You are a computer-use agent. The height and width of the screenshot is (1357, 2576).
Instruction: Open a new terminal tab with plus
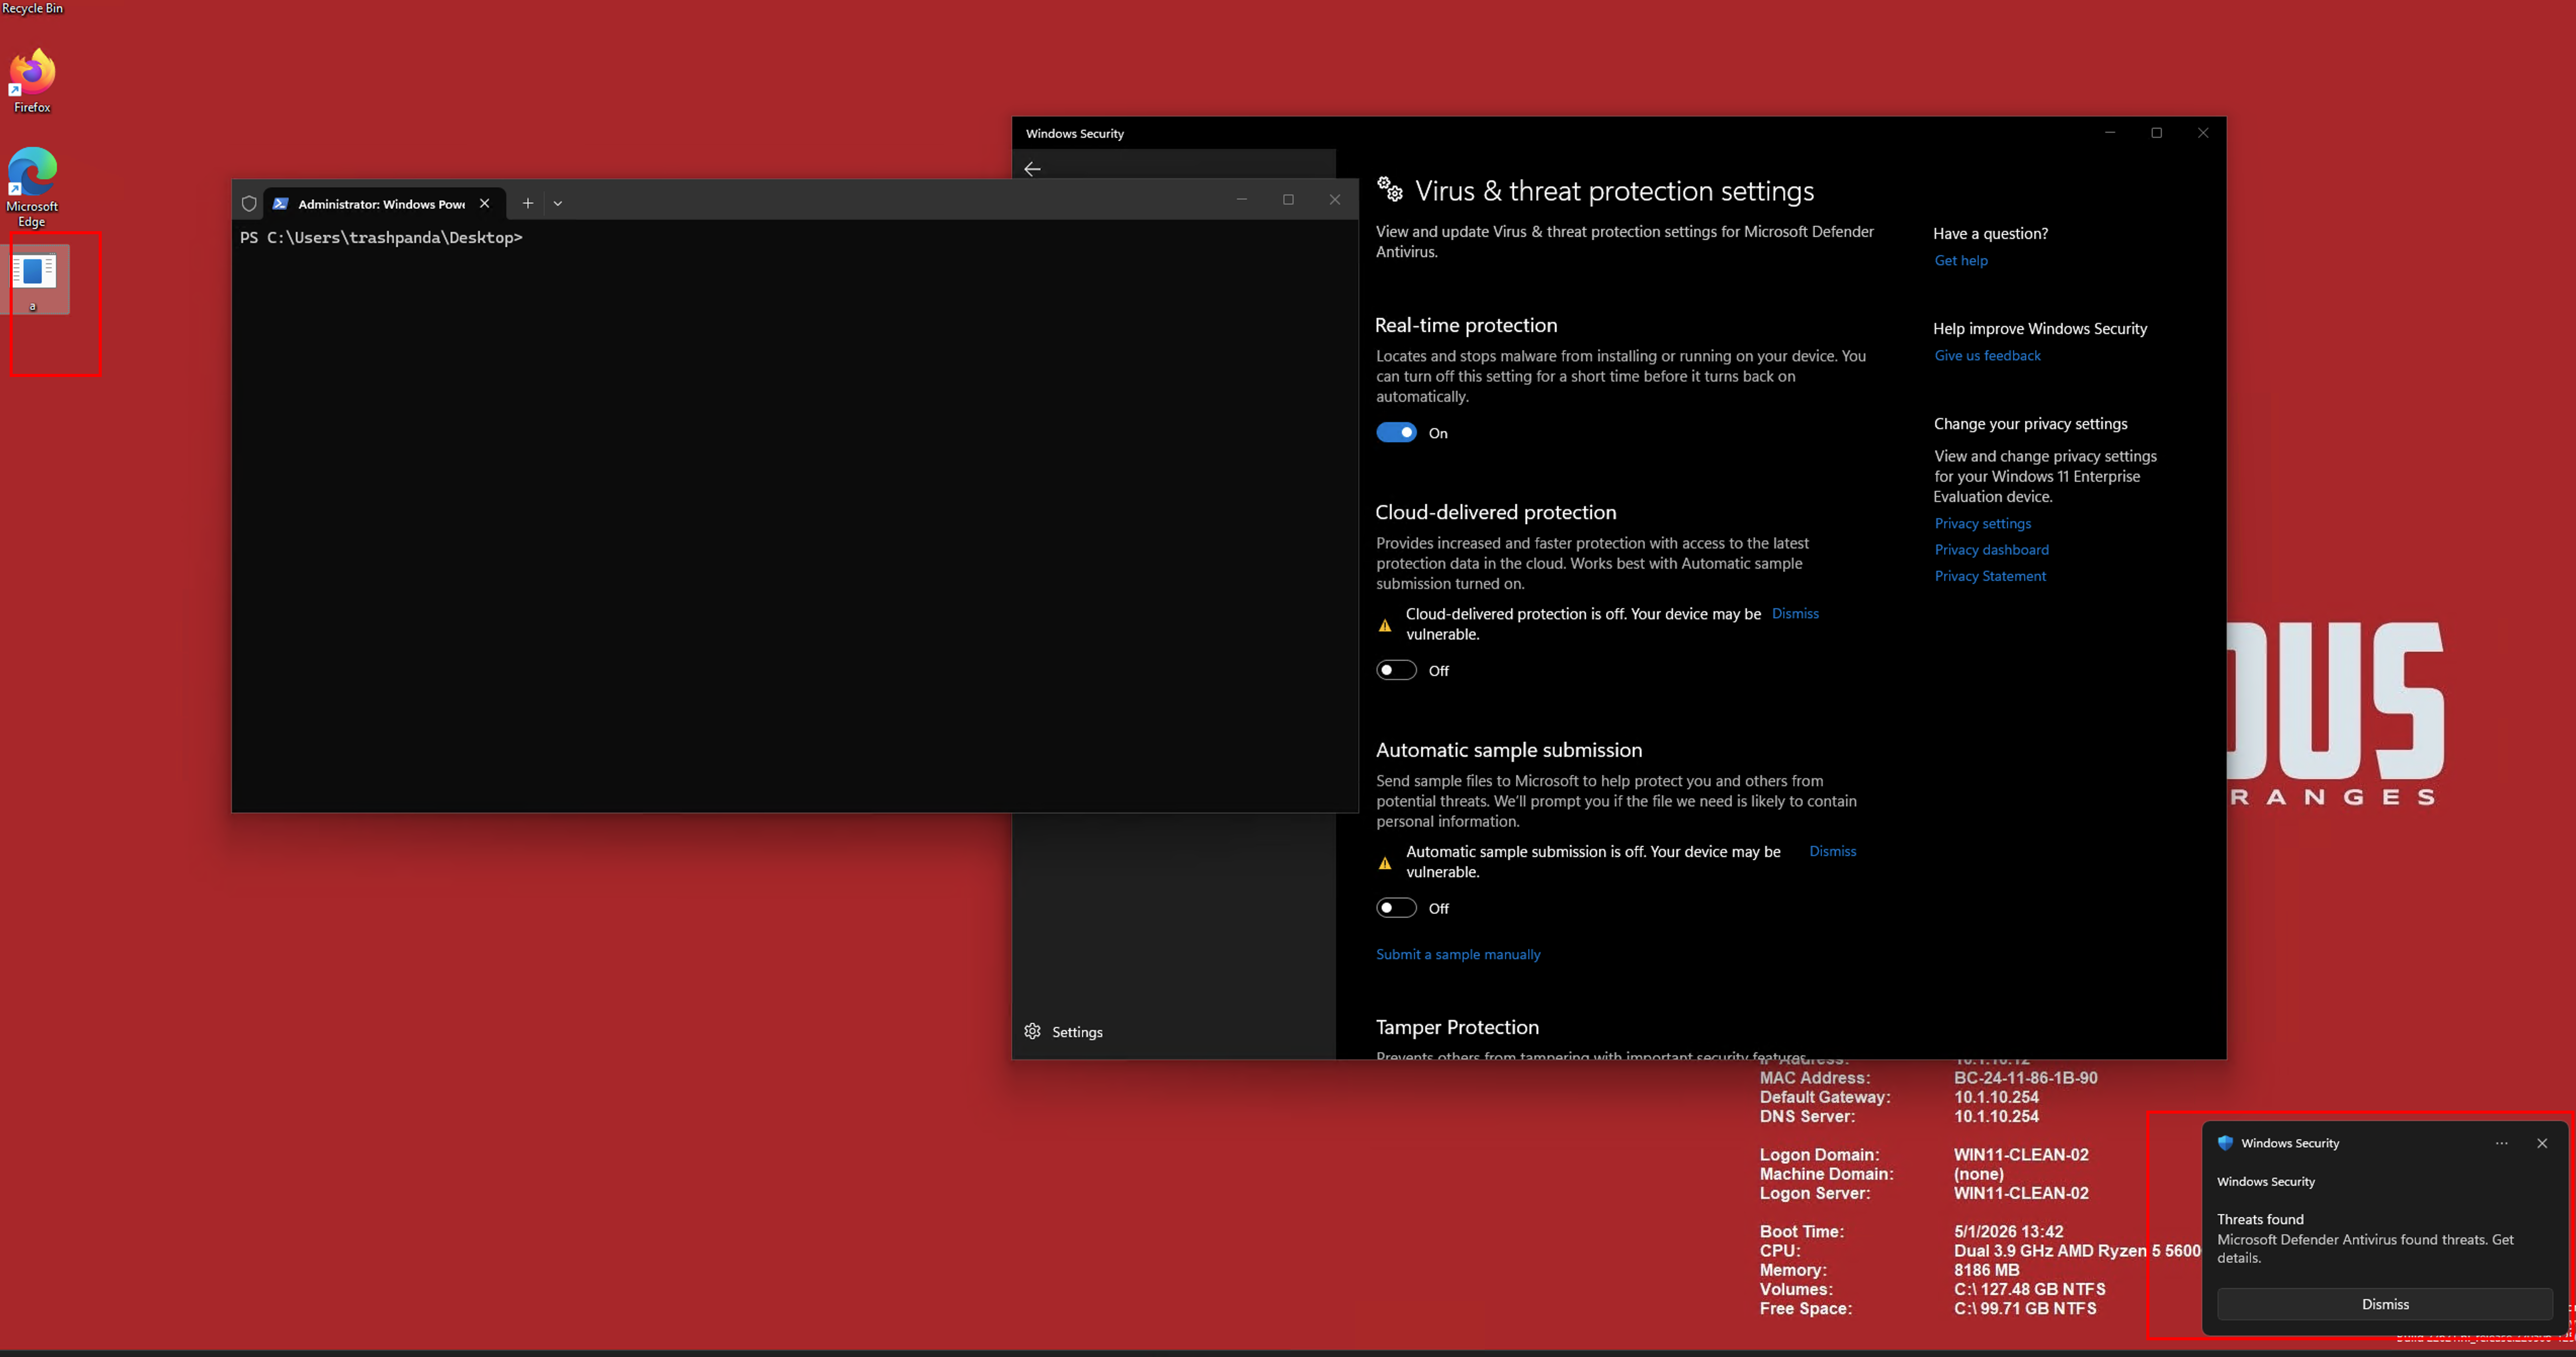click(x=528, y=203)
